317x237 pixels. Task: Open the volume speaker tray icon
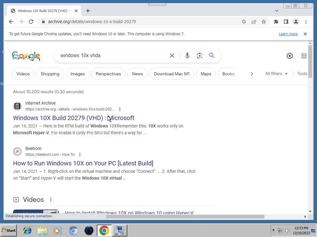pos(287,230)
